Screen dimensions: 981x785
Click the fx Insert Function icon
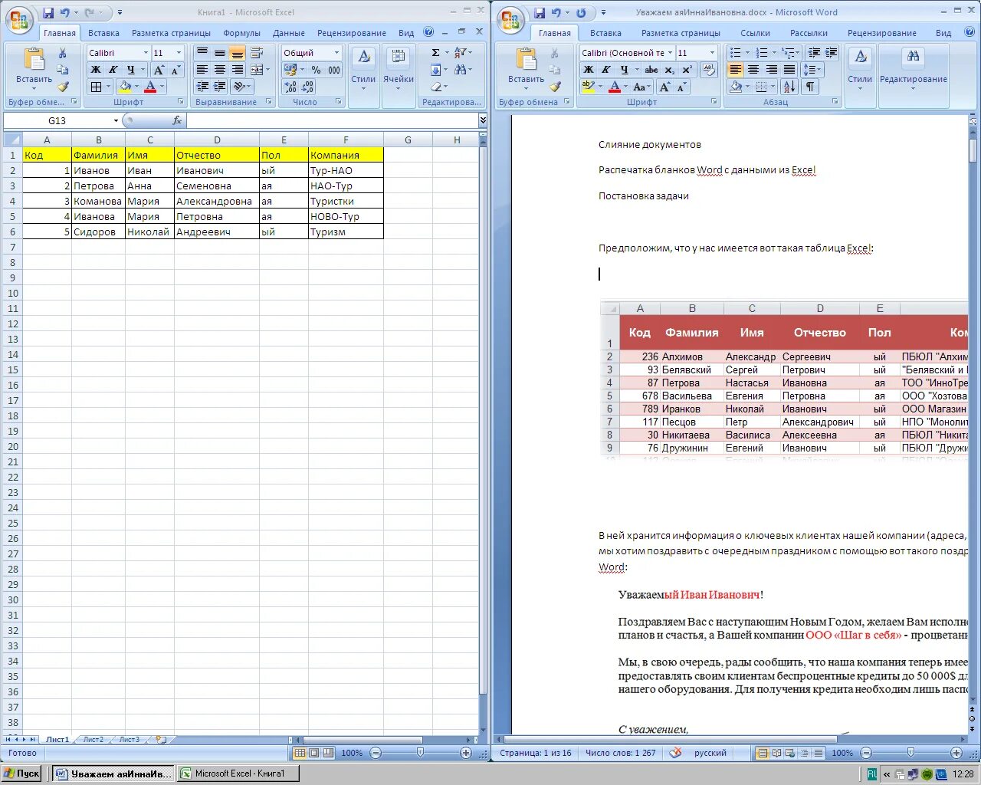177,120
